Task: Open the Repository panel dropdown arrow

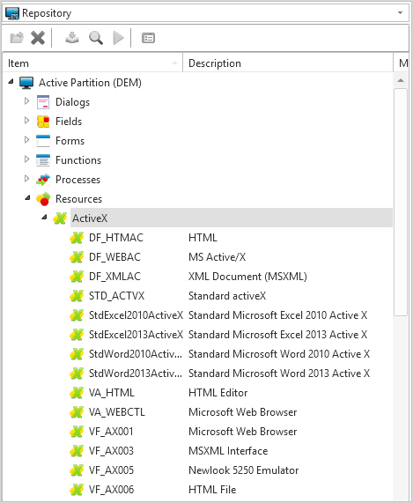Action: click(400, 13)
